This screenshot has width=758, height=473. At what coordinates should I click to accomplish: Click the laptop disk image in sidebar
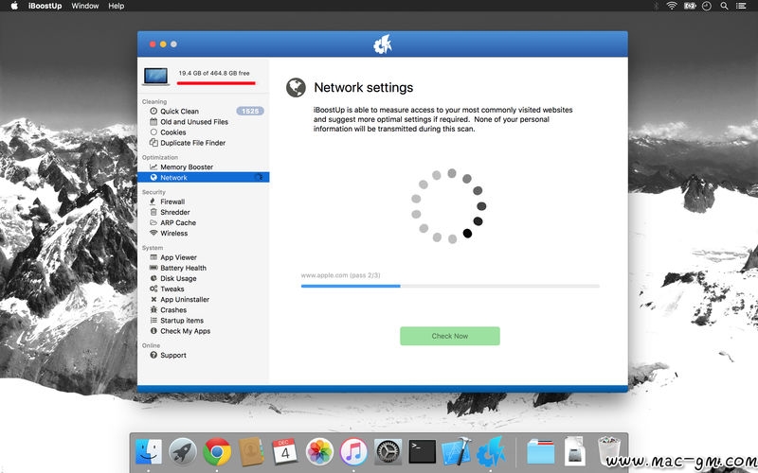click(156, 77)
